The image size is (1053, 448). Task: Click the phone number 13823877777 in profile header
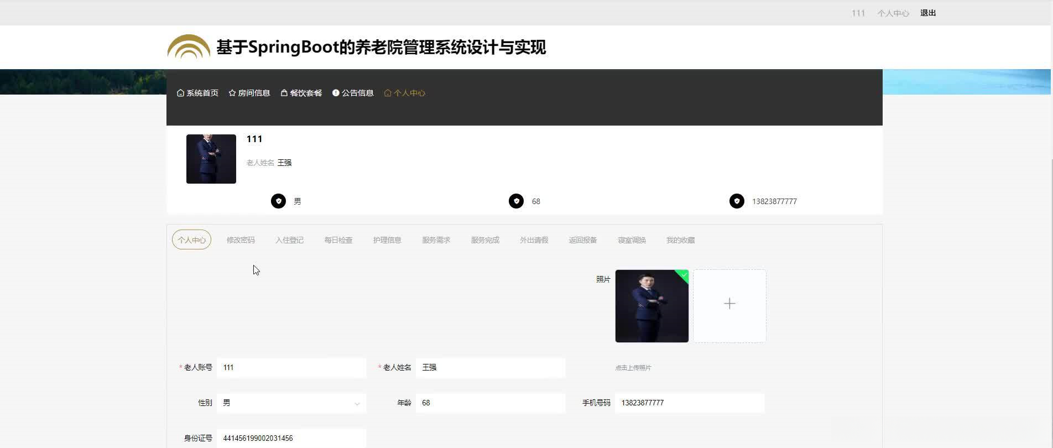click(774, 201)
